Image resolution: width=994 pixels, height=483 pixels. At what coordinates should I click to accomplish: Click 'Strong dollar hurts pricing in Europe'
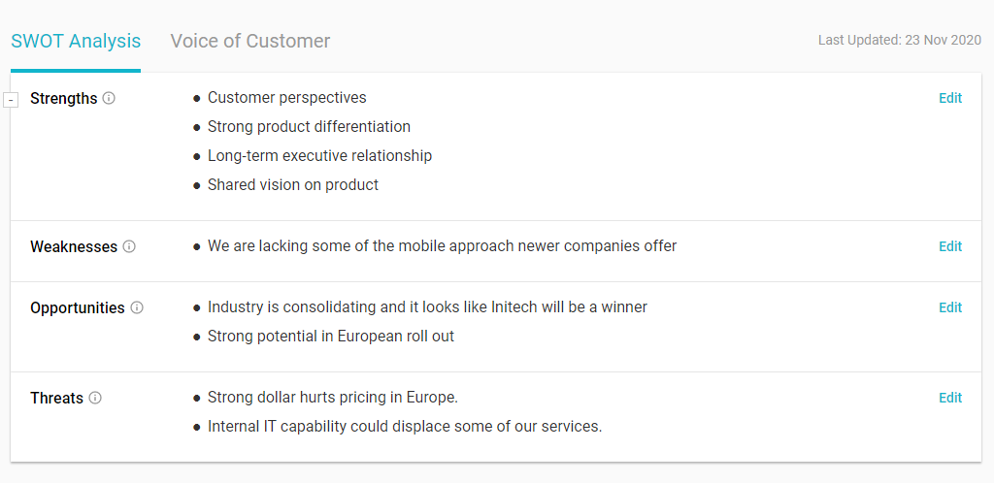[x=333, y=398]
